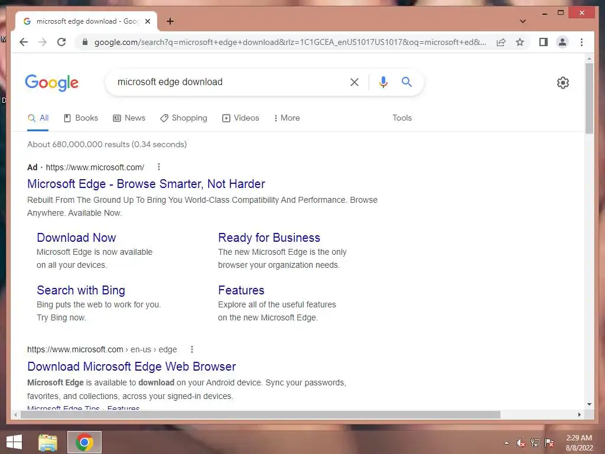Viewport: 605px width, 454px height.
Task: Open the Features sitelink
Action: (241, 290)
